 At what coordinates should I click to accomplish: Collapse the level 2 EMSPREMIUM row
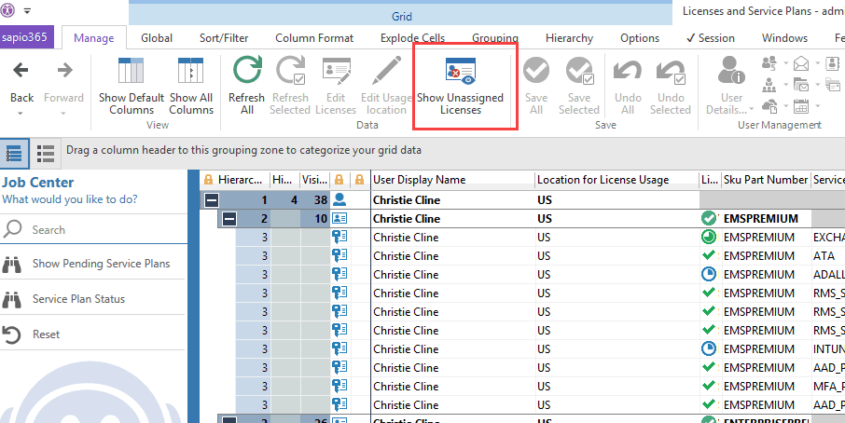pyautogui.click(x=229, y=218)
